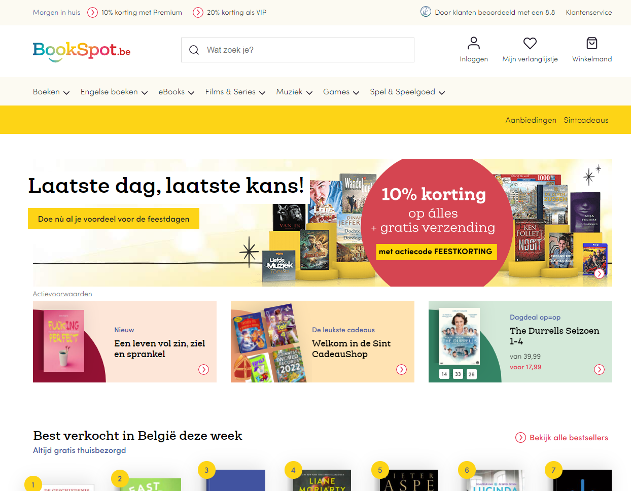The width and height of the screenshot is (631, 491).
Task: Open the Winkelmand shopping bag icon
Action: pos(592,43)
